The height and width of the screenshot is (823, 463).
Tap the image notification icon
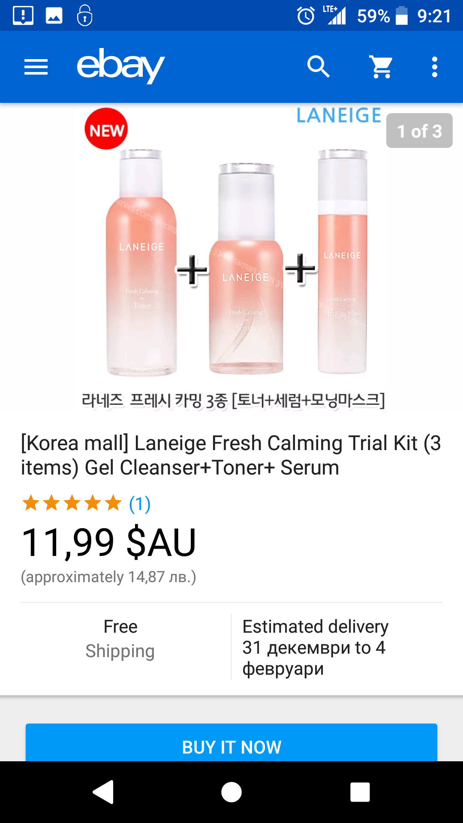tap(54, 16)
